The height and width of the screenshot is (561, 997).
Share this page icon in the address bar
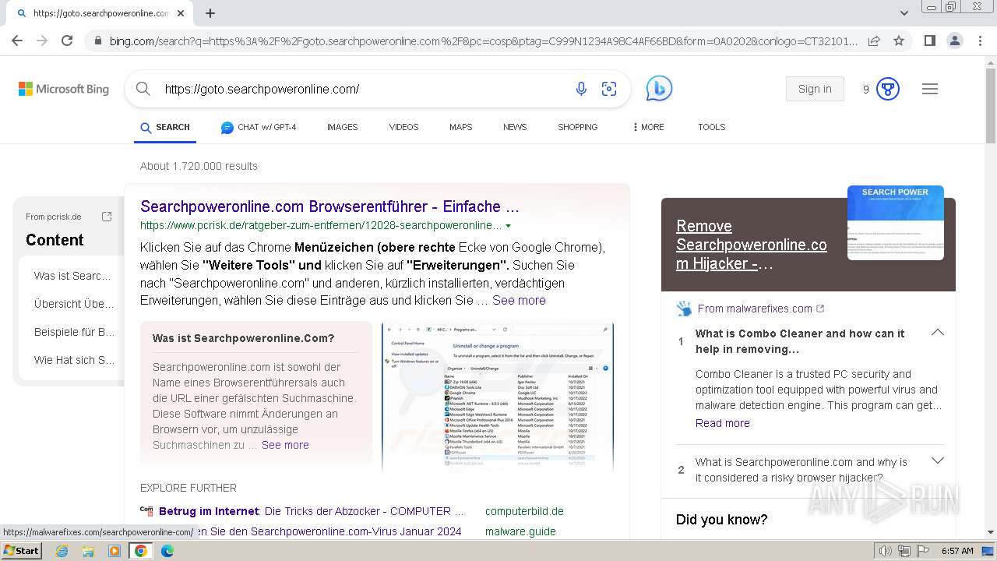pyautogui.click(x=874, y=41)
